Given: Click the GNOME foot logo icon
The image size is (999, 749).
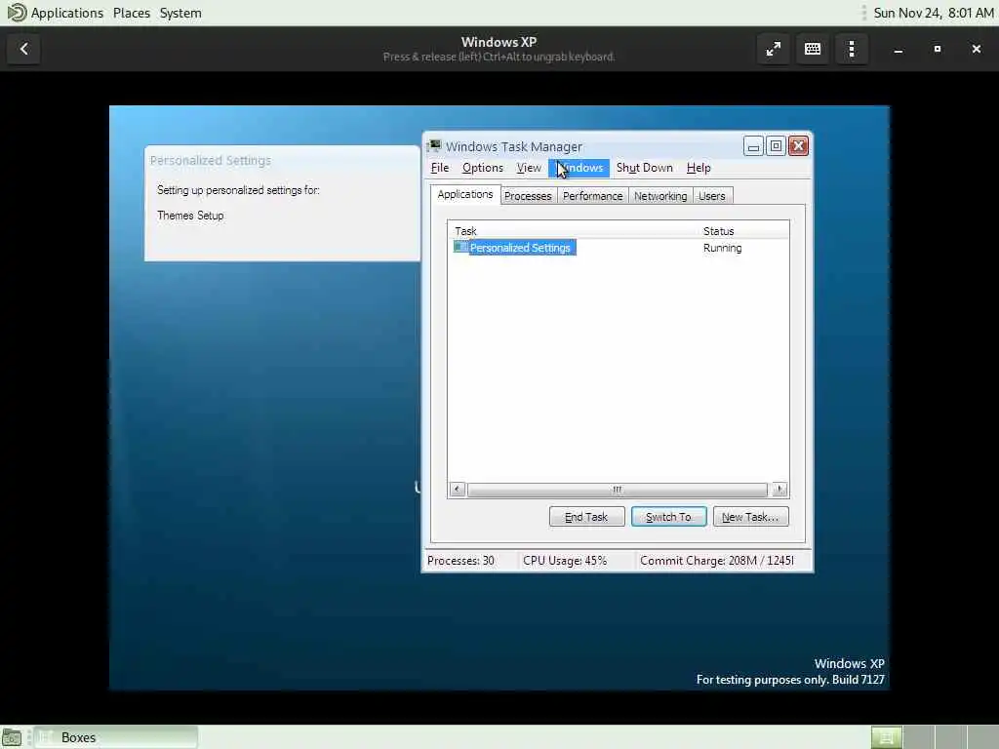Looking at the screenshot, I should tap(16, 12).
